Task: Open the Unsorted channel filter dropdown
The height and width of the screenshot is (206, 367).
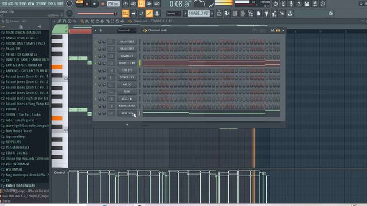Action: (126, 30)
